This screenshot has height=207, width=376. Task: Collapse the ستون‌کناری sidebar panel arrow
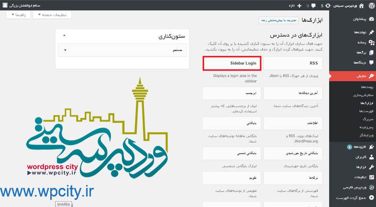click(64, 35)
